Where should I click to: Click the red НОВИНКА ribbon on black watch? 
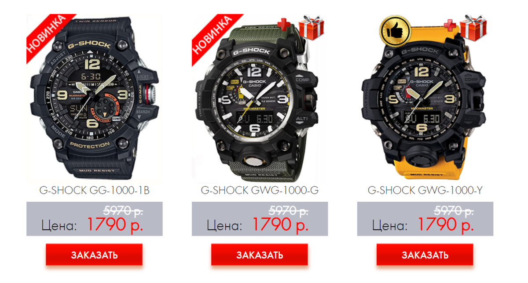(x=46, y=33)
